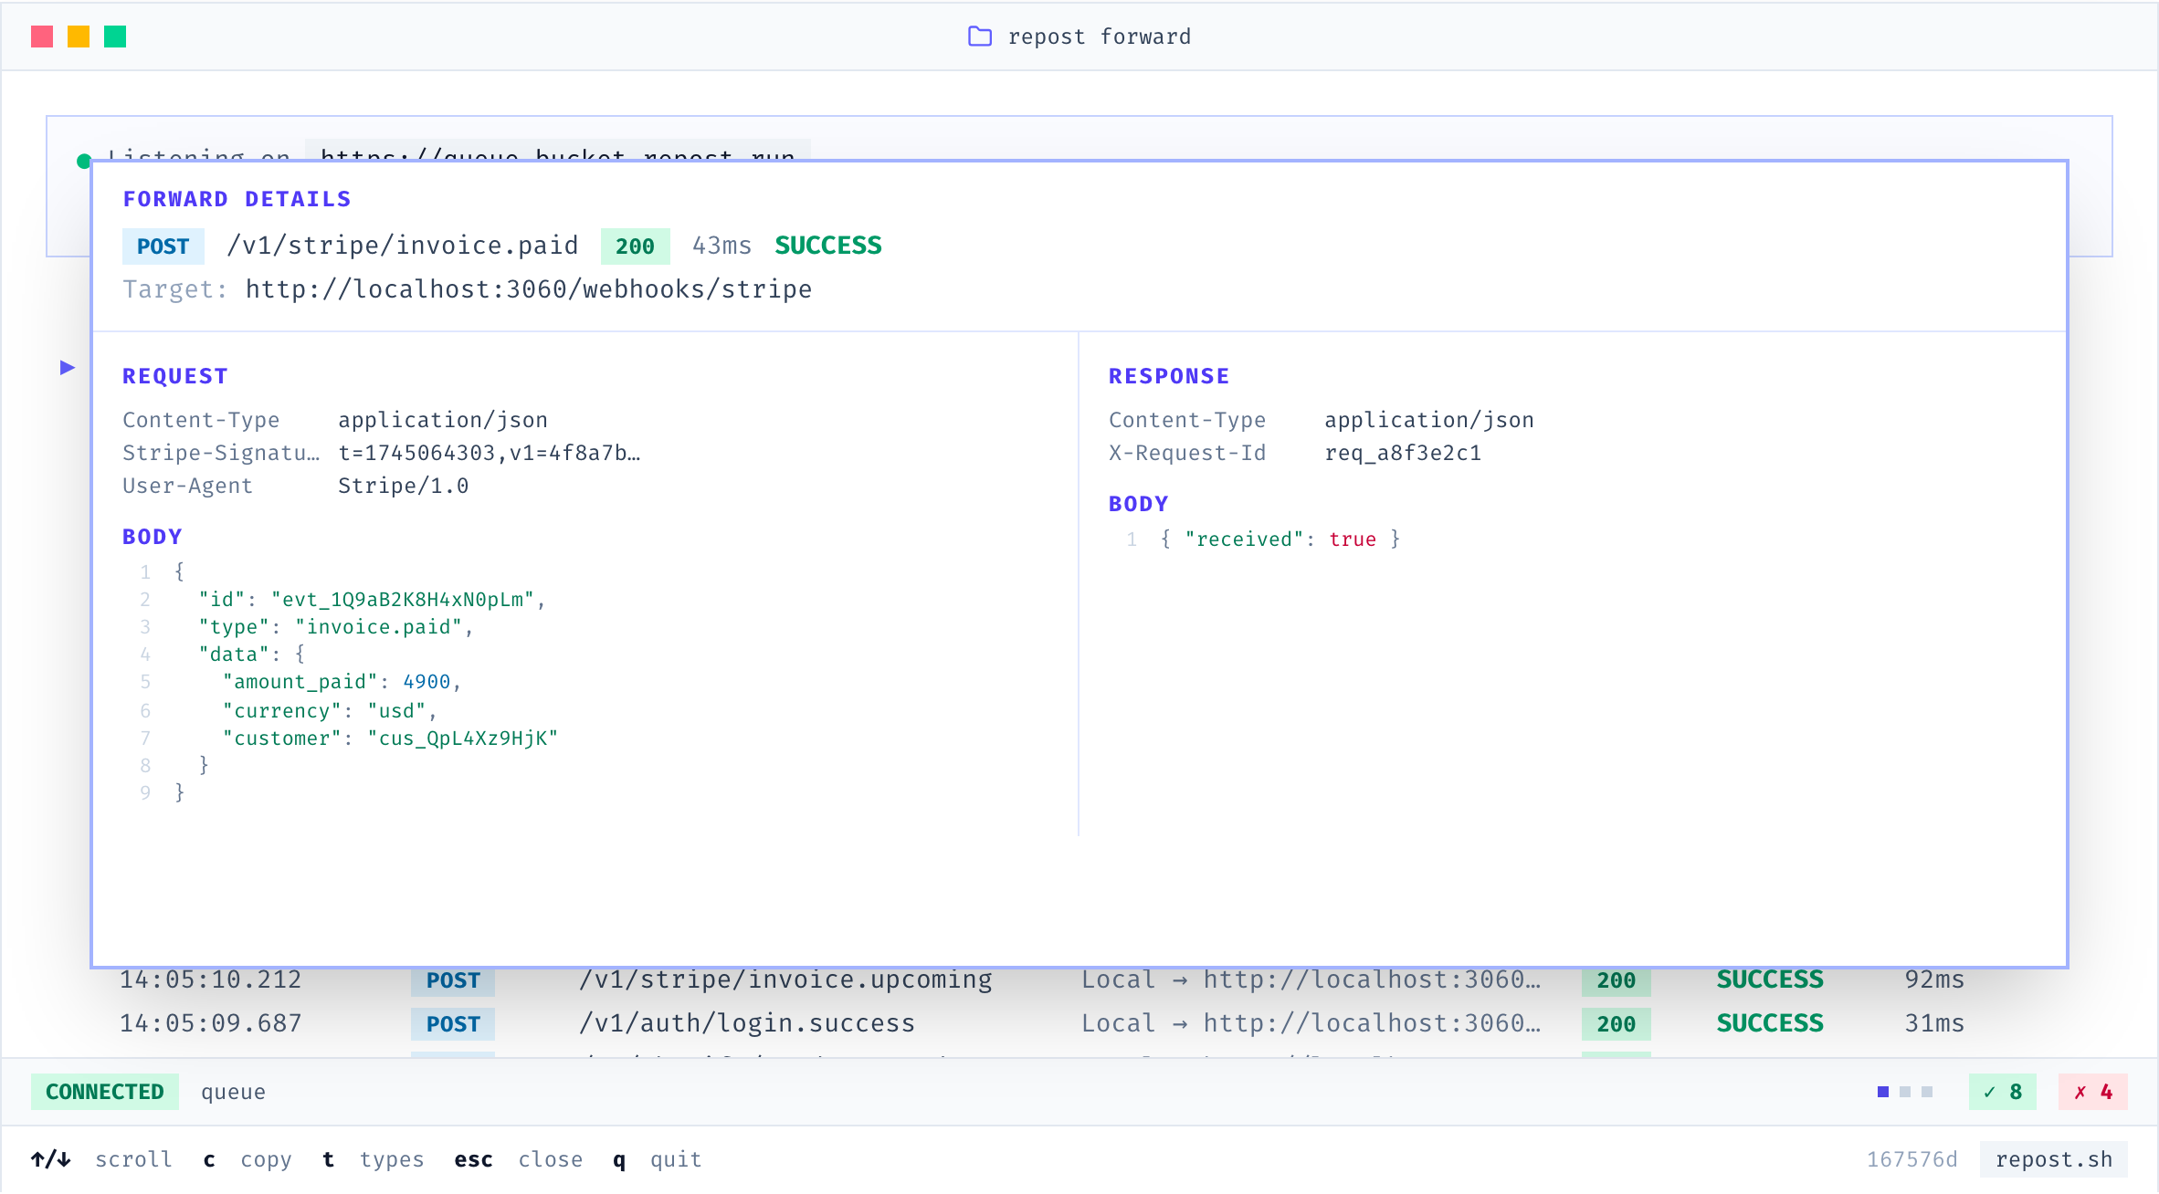This screenshot has height=1194, width=2159.
Task: Click the Stripe-Signature header value
Action: pos(489,453)
